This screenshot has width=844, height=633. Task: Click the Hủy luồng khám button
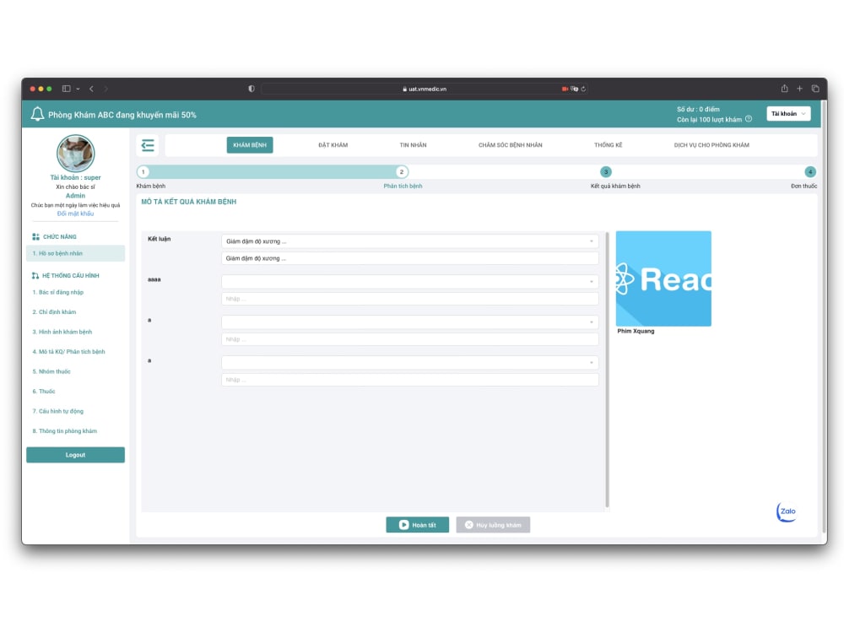(493, 525)
